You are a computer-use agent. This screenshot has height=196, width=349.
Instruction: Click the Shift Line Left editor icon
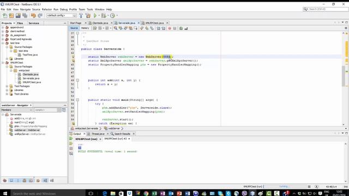tap(158, 28)
